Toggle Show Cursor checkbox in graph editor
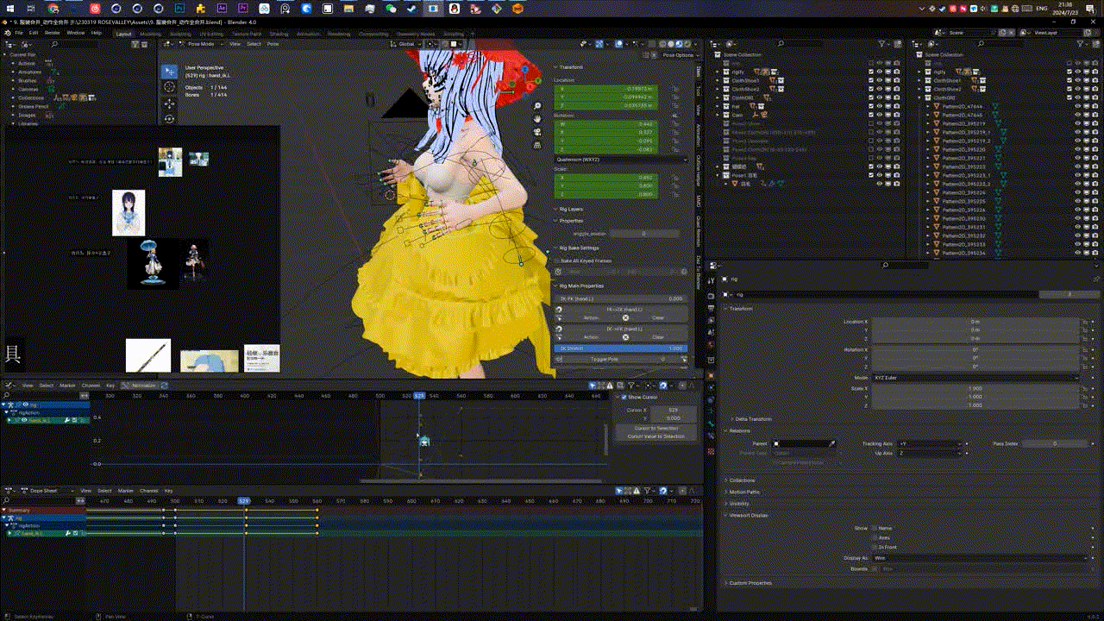 624,397
